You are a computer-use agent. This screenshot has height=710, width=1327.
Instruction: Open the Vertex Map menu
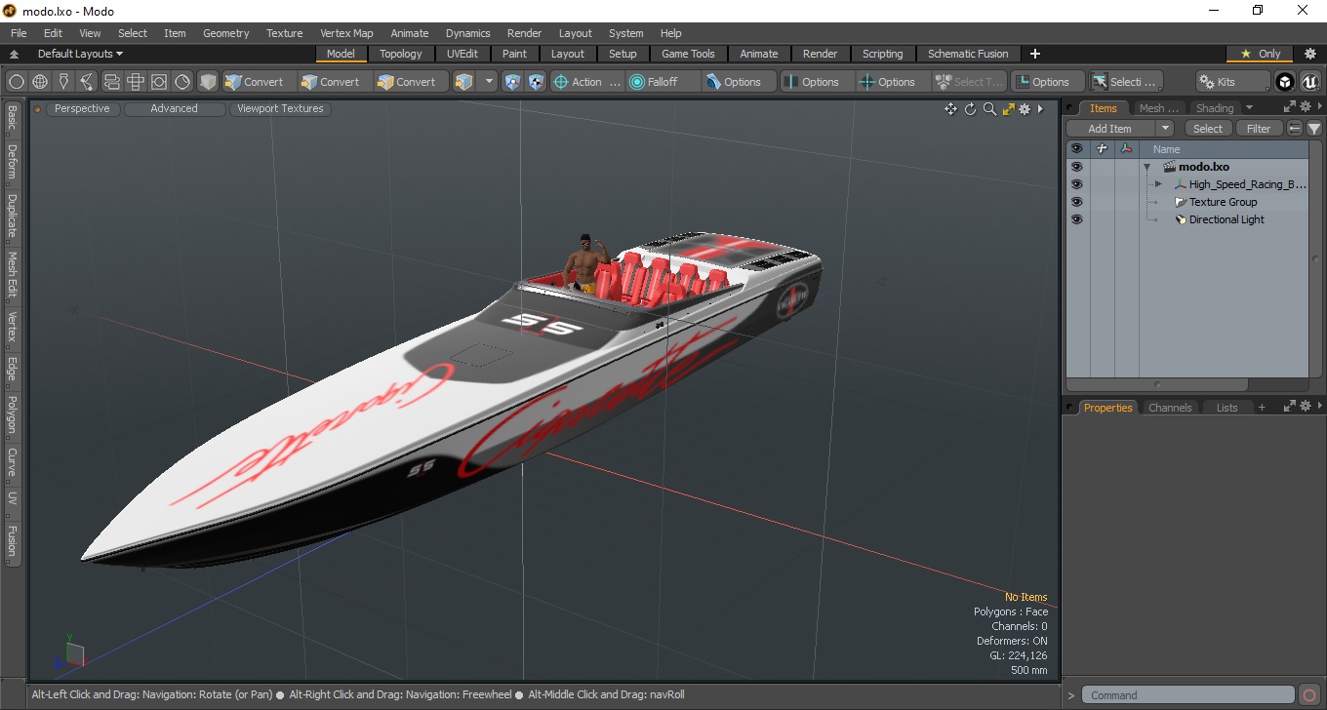click(346, 33)
